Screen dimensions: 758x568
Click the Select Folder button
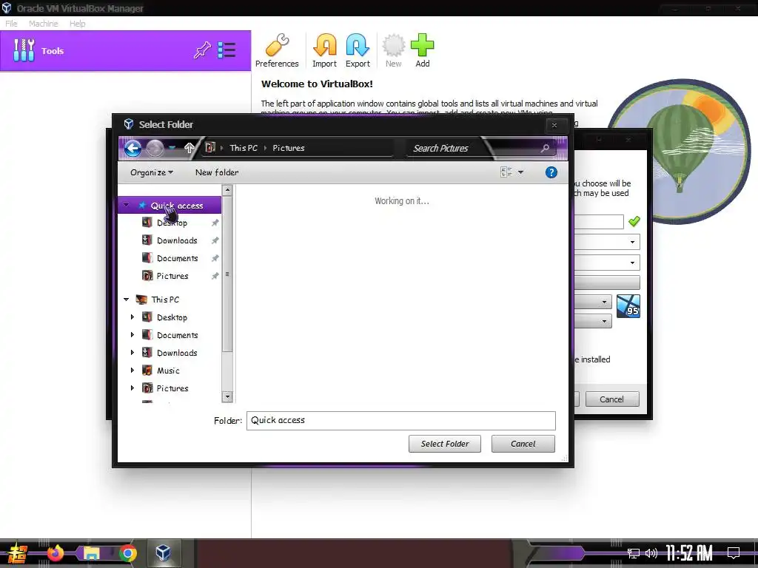point(445,444)
